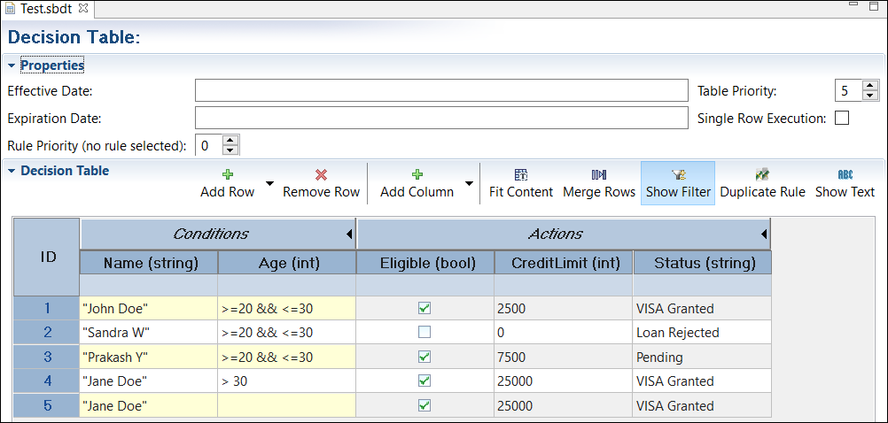888x423 pixels.
Task: Enable the Single Row Execution checkbox
Action: pos(842,118)
